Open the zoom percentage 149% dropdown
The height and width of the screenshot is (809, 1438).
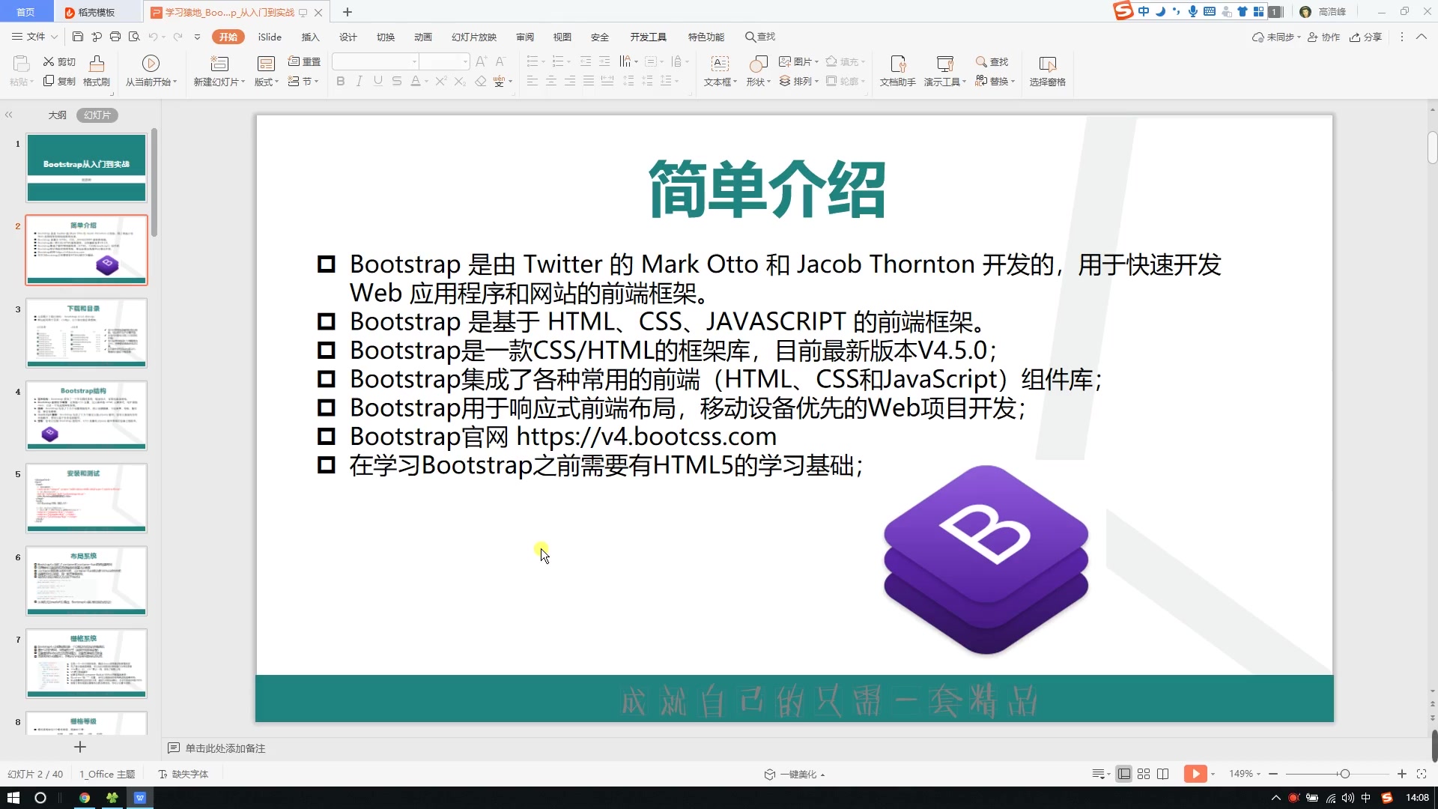pos(1245,774)
